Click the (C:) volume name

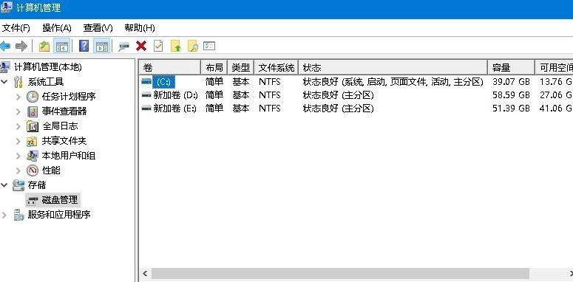(163, 82)
